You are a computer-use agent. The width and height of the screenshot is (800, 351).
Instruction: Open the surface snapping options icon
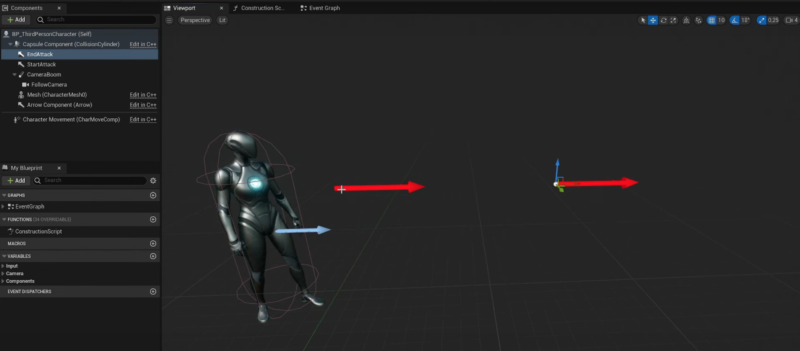coord(698,20)
